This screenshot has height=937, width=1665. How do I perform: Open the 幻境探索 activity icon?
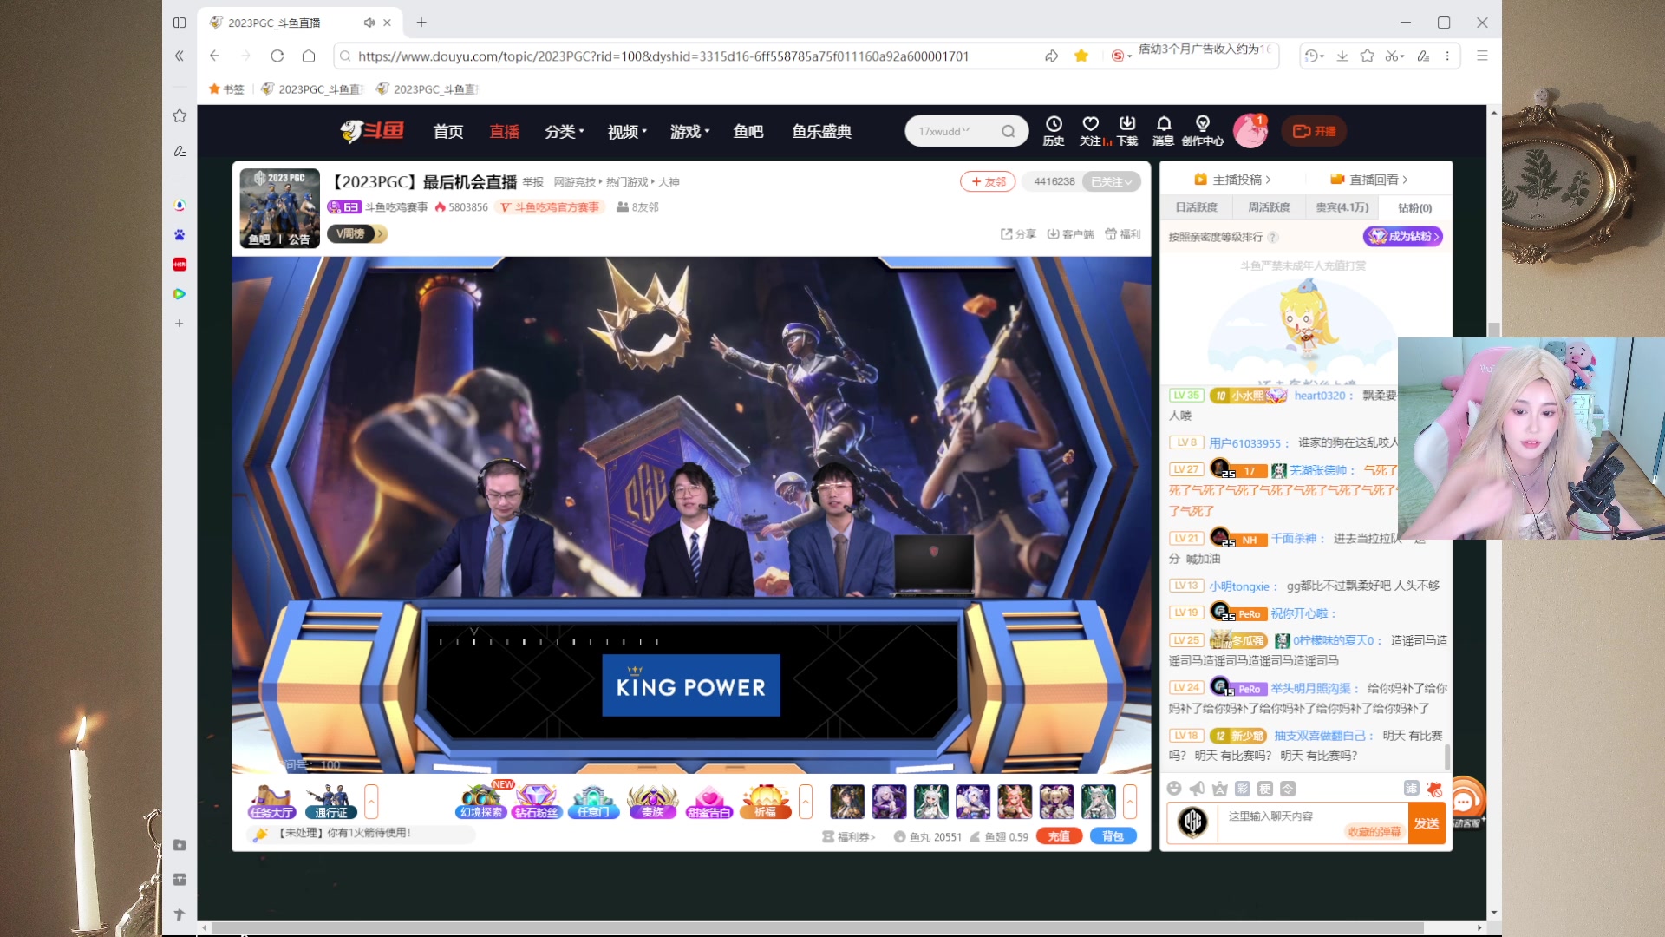point(481,802)
